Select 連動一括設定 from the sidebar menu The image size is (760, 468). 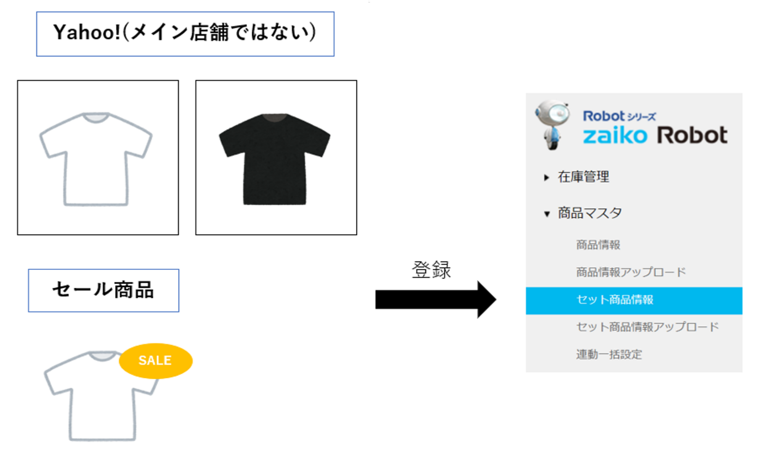[609, 355]
